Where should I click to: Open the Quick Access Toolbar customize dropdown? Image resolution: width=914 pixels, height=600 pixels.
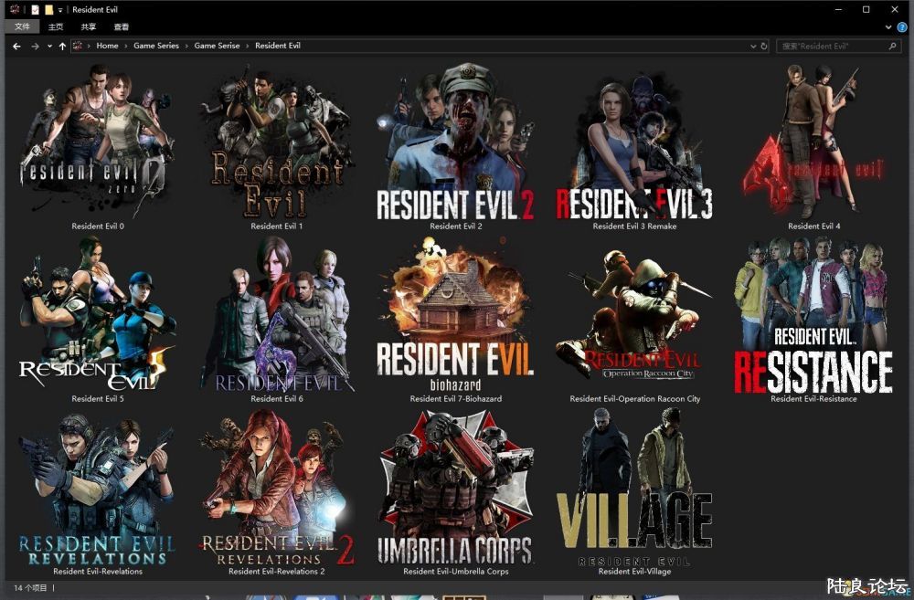coord(60,9)
